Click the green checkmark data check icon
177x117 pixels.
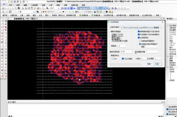pos(92,15)
